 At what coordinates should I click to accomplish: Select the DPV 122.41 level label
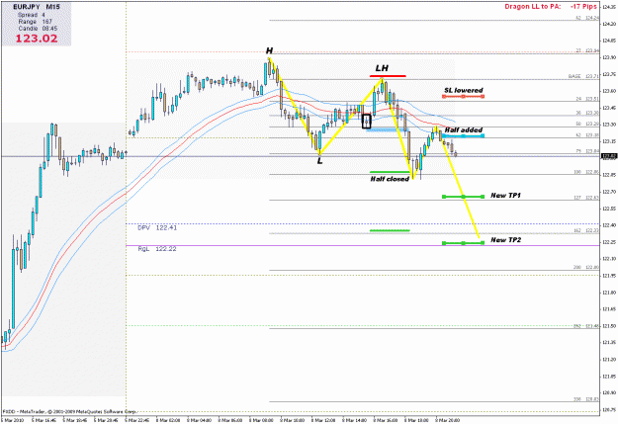coord(157,227)
